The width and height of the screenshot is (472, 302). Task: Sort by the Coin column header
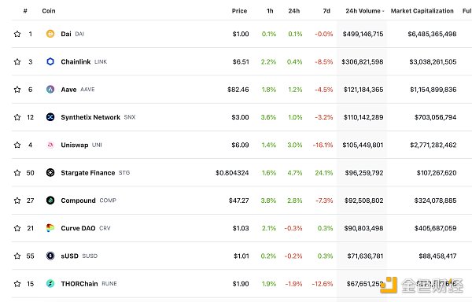click(49, 11)
